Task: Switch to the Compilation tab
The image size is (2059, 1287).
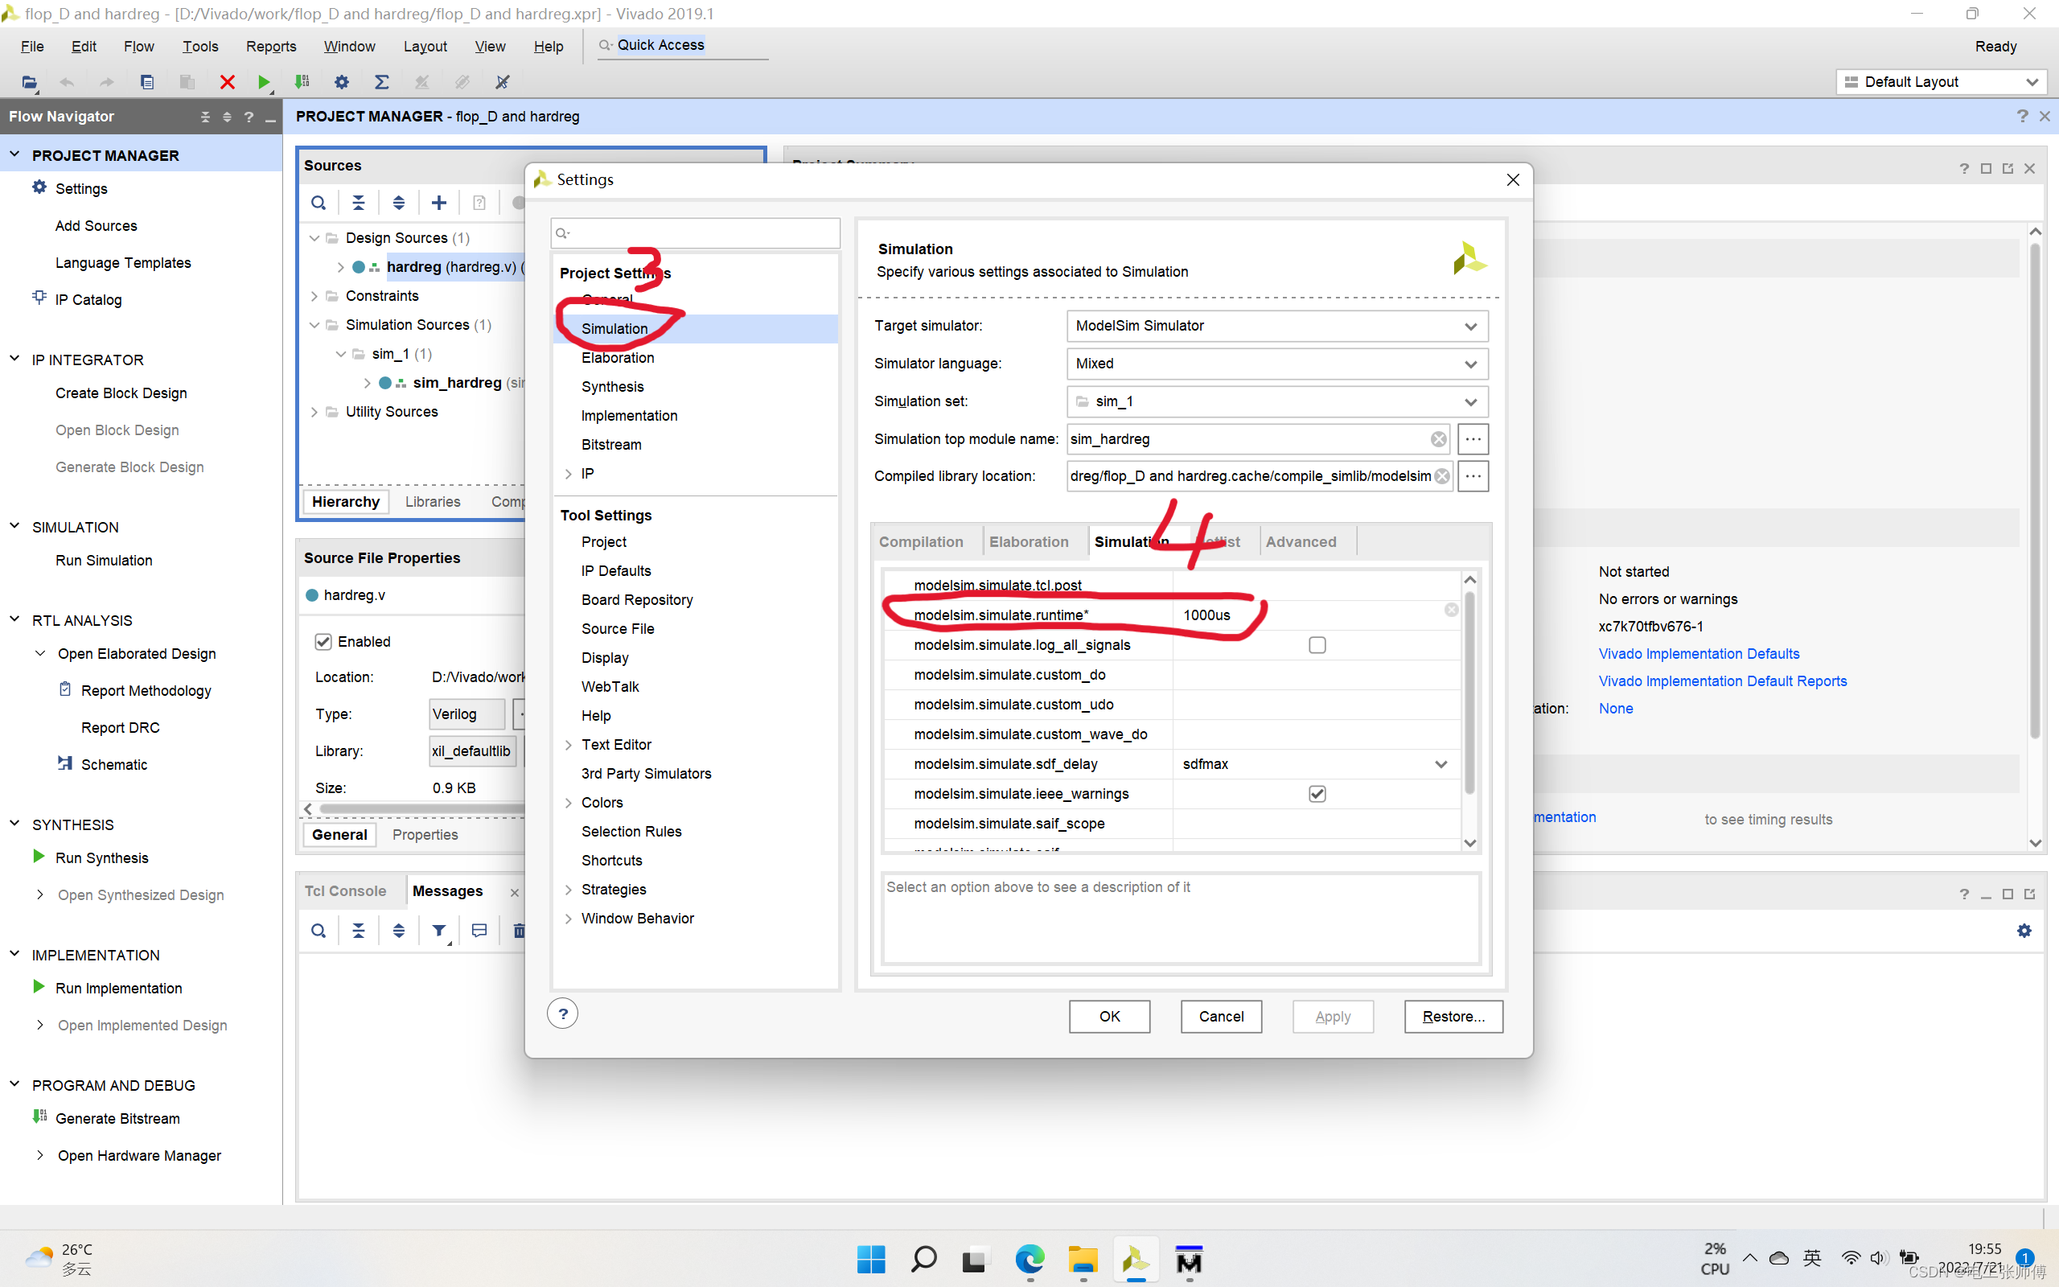Action: click(921, 541)
